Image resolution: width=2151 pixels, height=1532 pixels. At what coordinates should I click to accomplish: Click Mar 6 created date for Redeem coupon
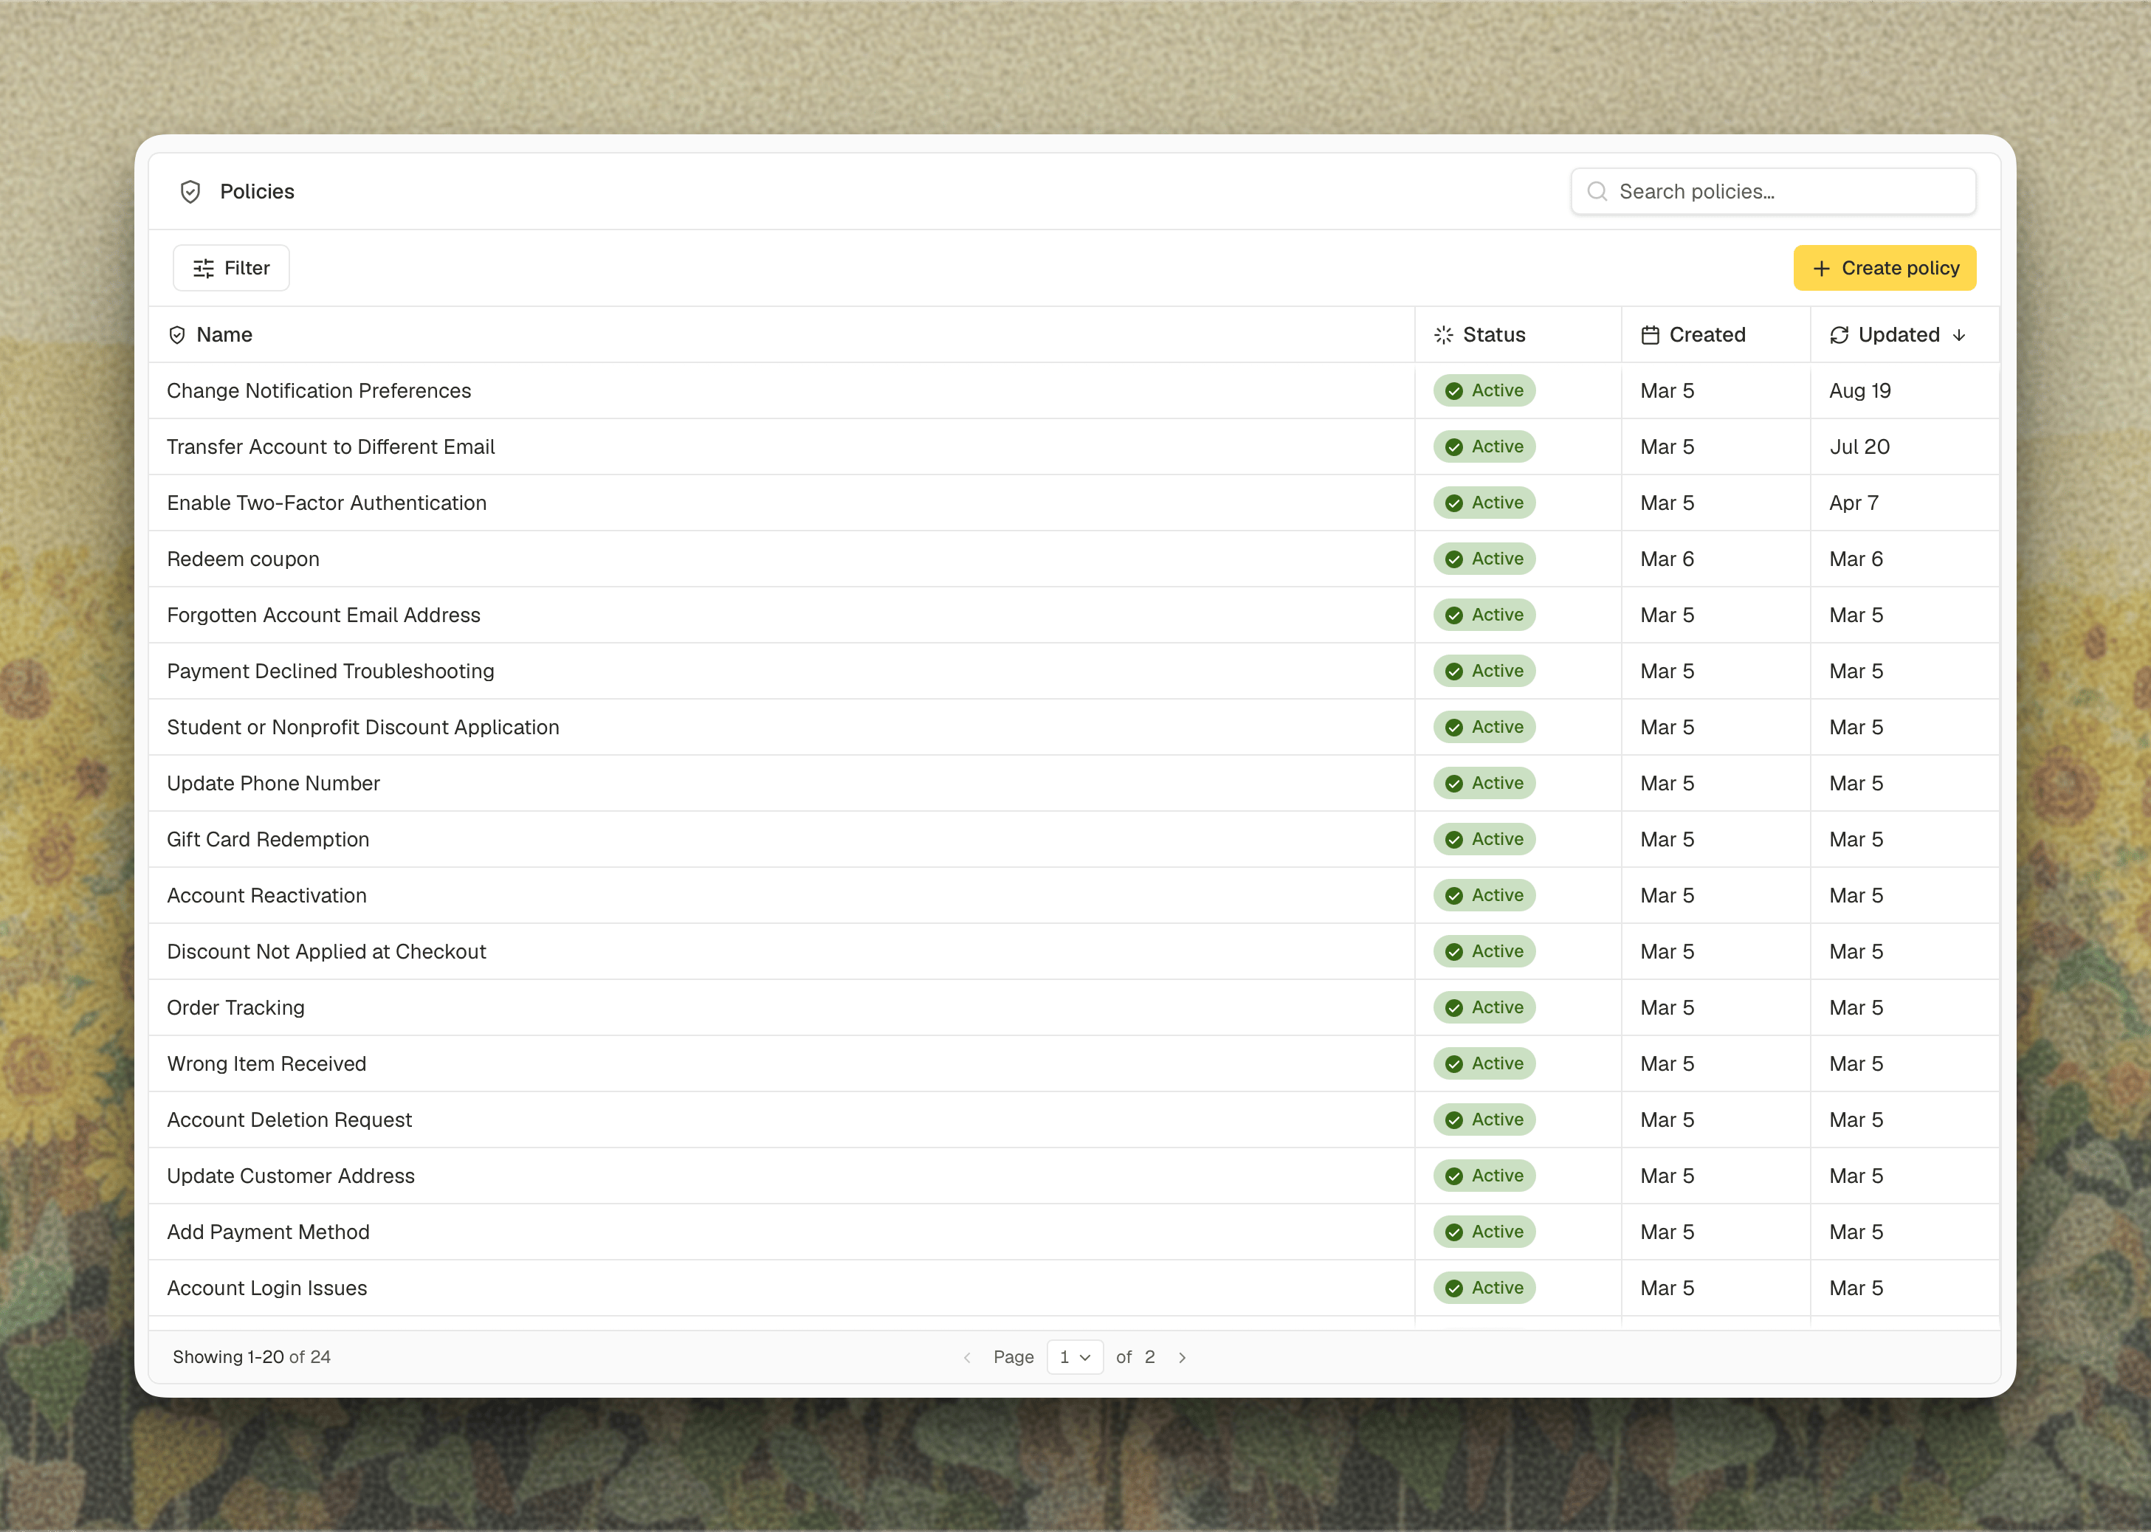tap(1667, 559)
